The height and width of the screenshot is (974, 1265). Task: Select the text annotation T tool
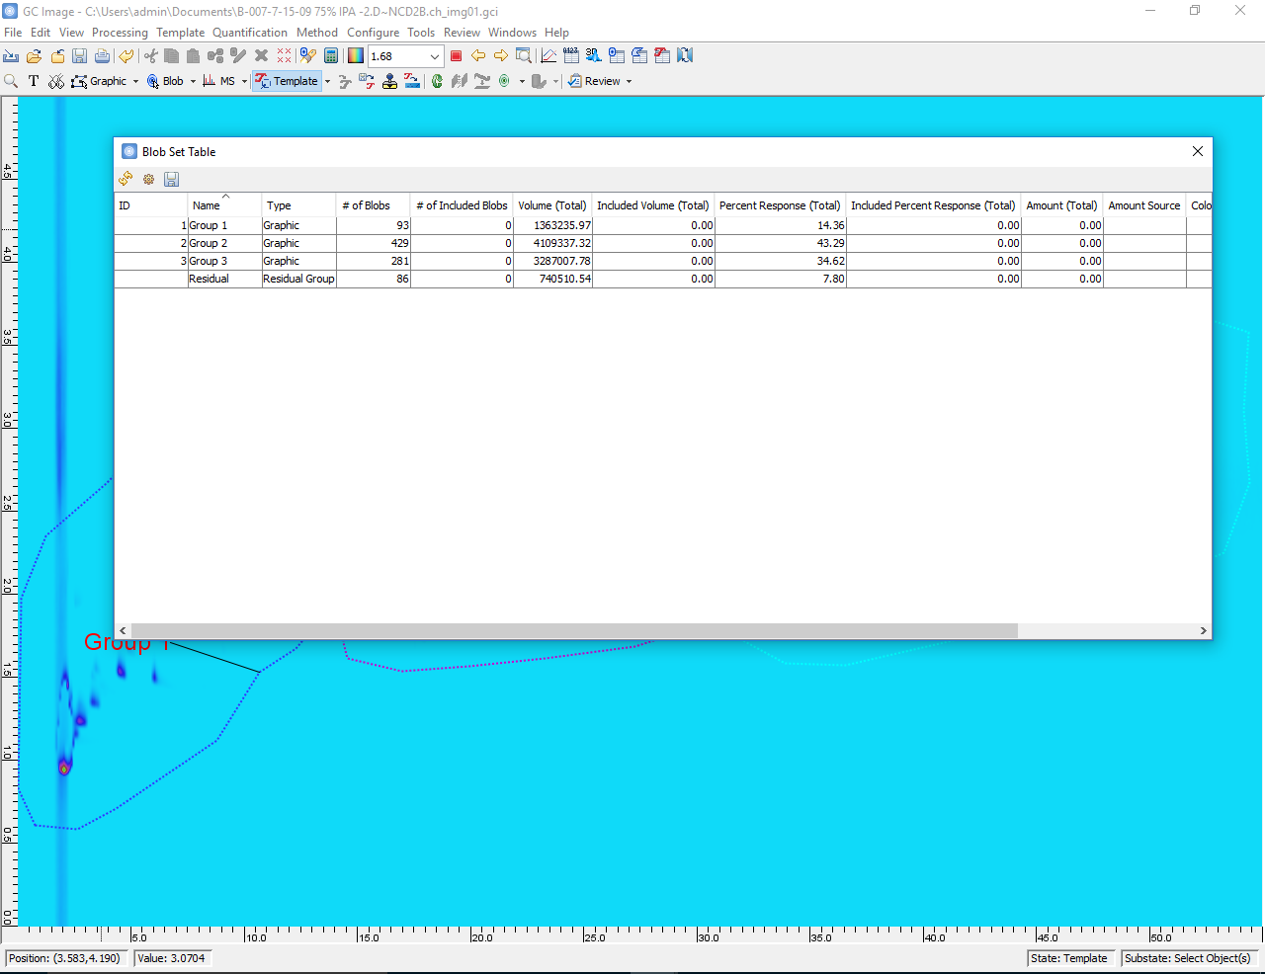34,81
